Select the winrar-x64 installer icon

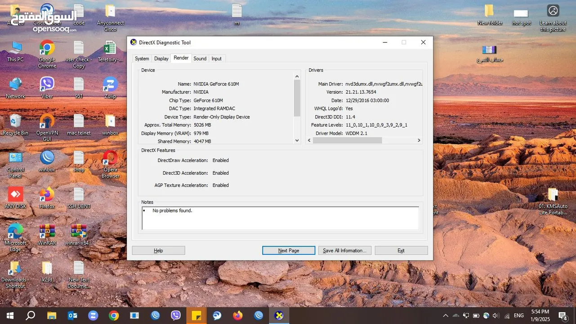point(79,234)
